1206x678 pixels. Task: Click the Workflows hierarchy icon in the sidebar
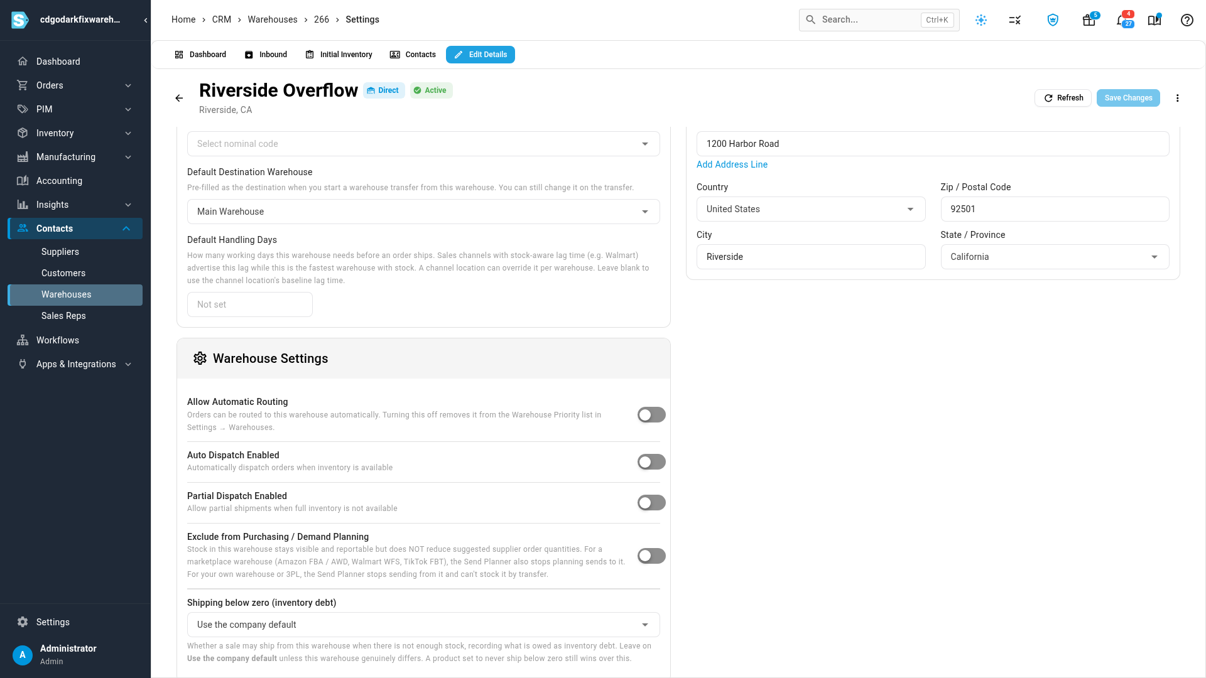coord(23,340)
